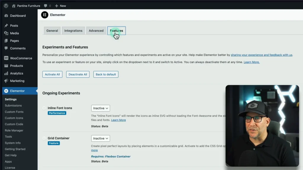Image resolution: width=303 pixels, height=170 pixels.
Task: Open Marketing menu item
Action: (17, 81)
